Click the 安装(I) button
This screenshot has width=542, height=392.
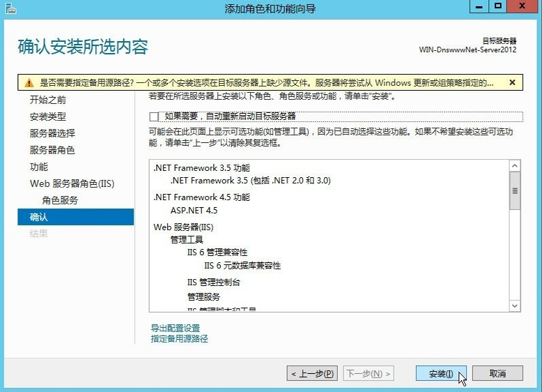point(441,374)
